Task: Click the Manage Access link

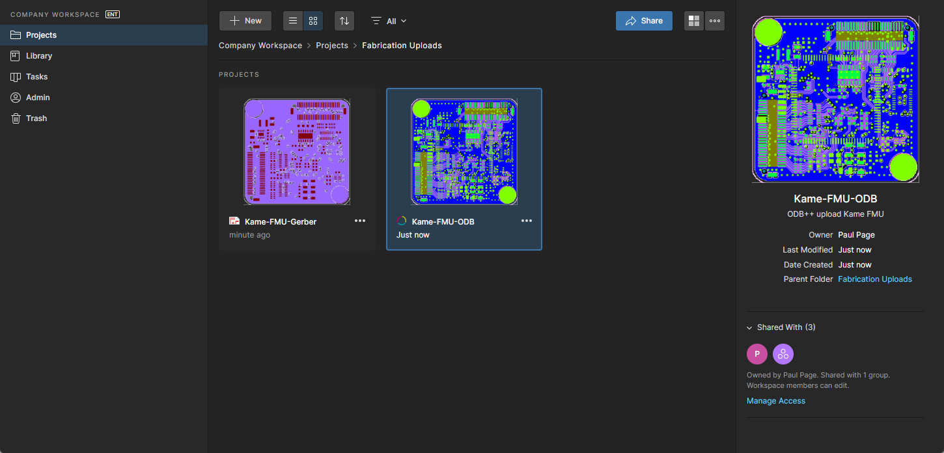Action: click(x=775, y=401)
